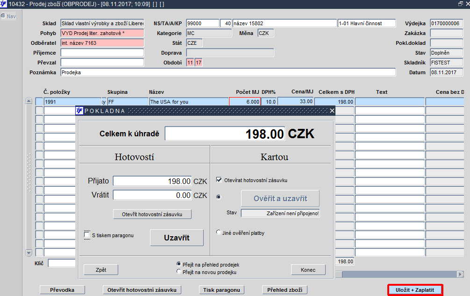
Task: Click the Konec button
Action: coord(308,270)
